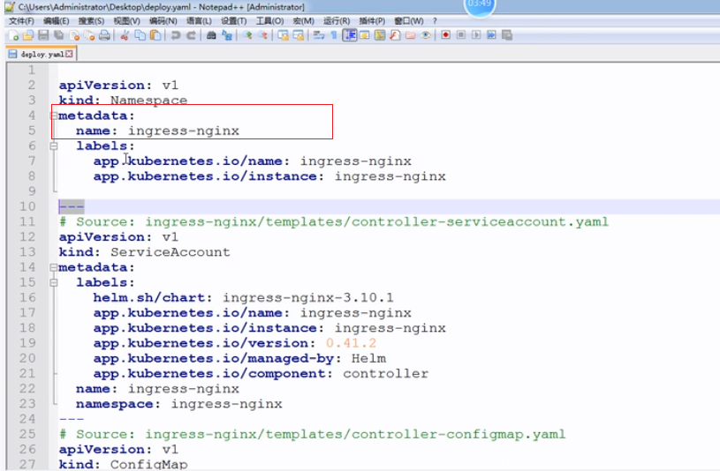The width and height of the screenshot is (720, 471).
Task: Collapse the metadata block at line 14
Action: pyautogui.click(x=54, y=267)
